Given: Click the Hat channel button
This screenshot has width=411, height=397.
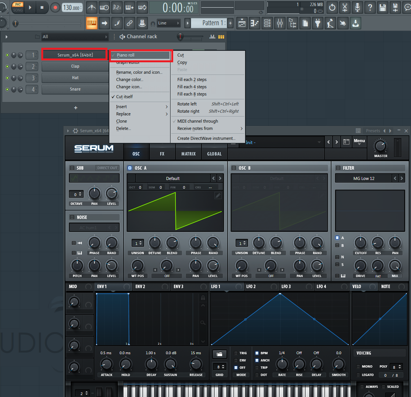Looking at the screenshot, I should click(75, 78).
